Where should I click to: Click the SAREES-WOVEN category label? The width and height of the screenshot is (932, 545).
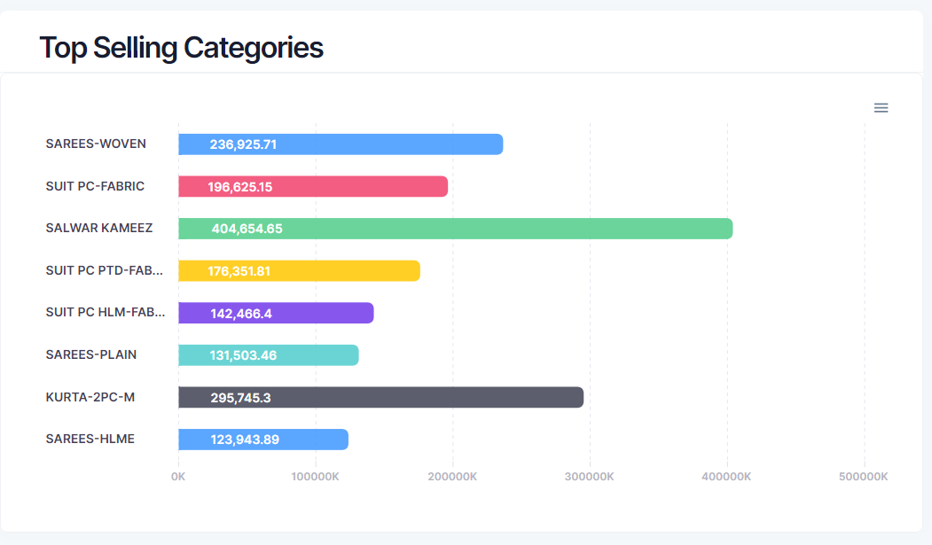(x=96, y=144)
